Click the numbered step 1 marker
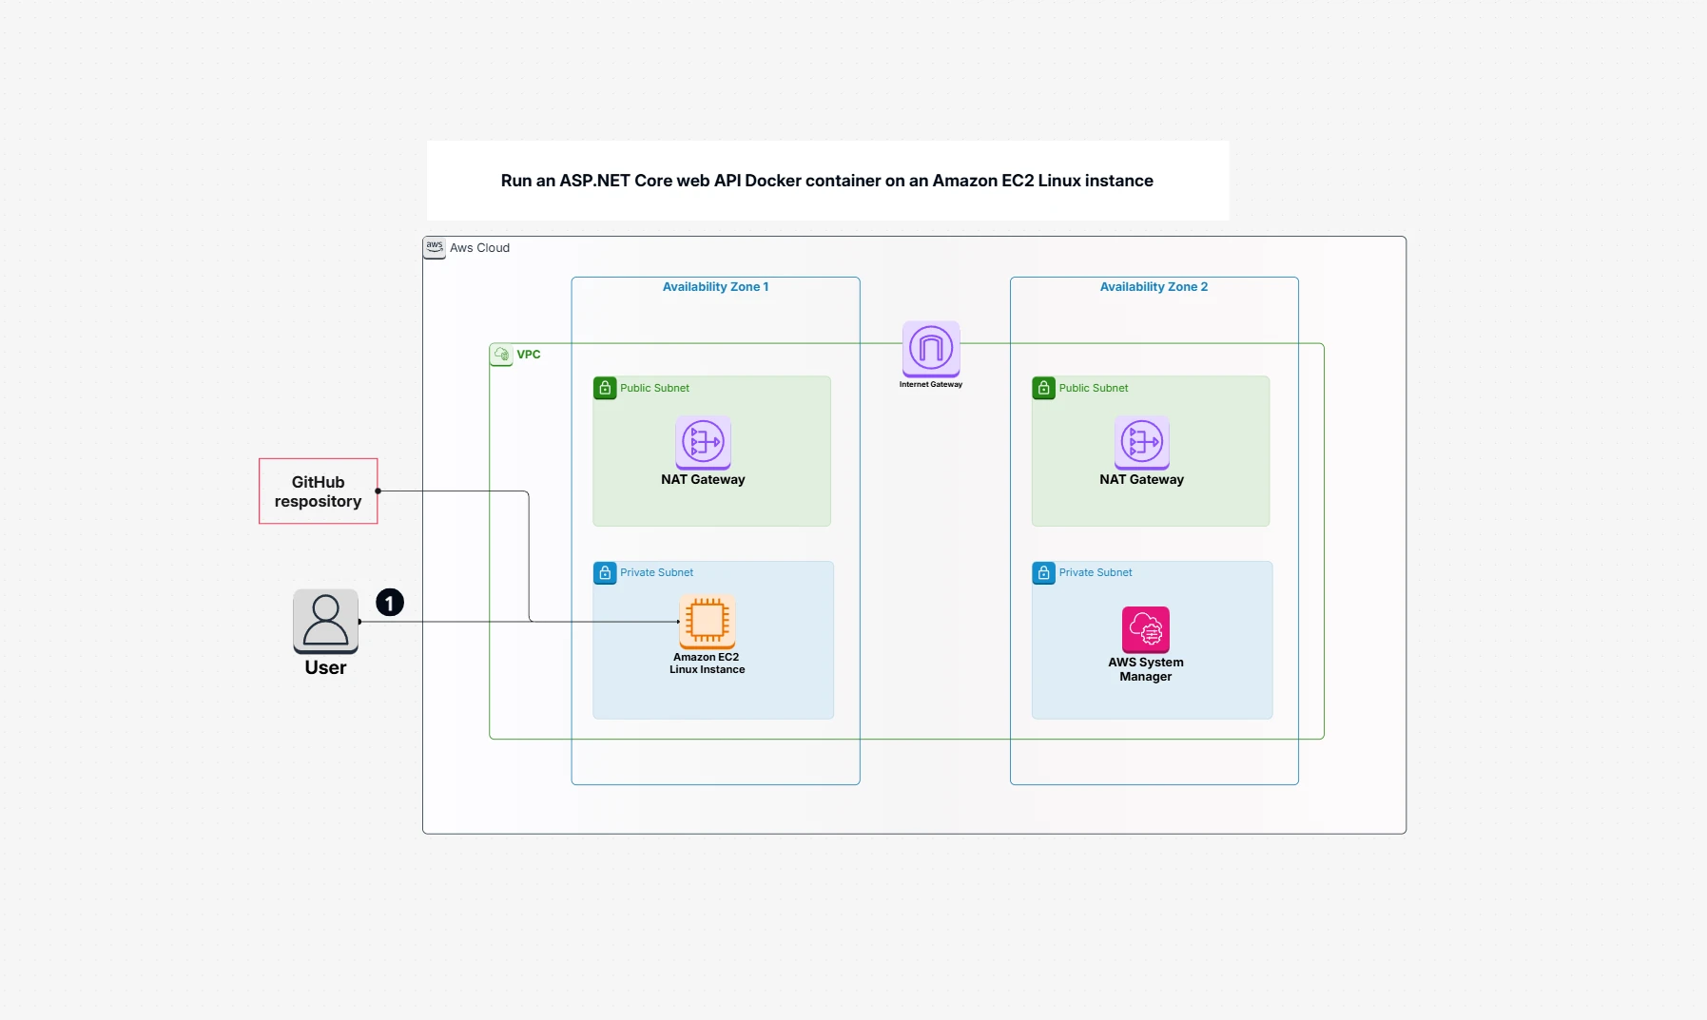Viewport: 1707px width, 1020px height. 391,603
